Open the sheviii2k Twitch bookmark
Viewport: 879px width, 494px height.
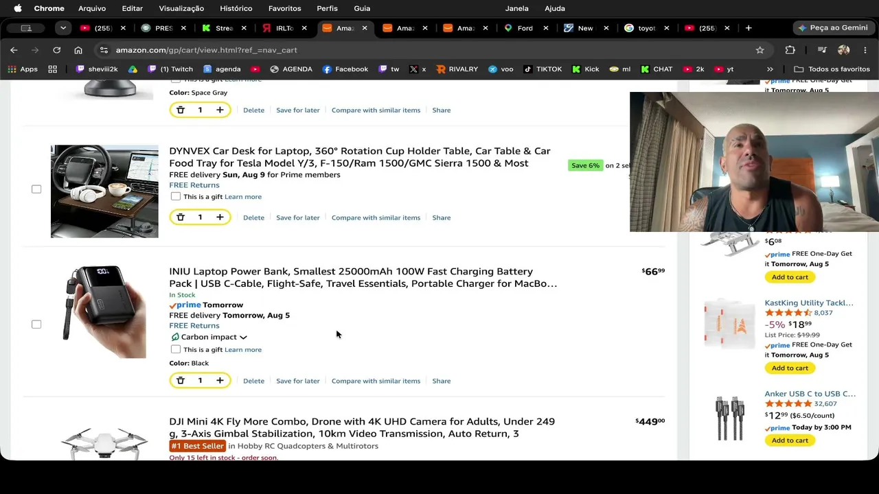97,69
